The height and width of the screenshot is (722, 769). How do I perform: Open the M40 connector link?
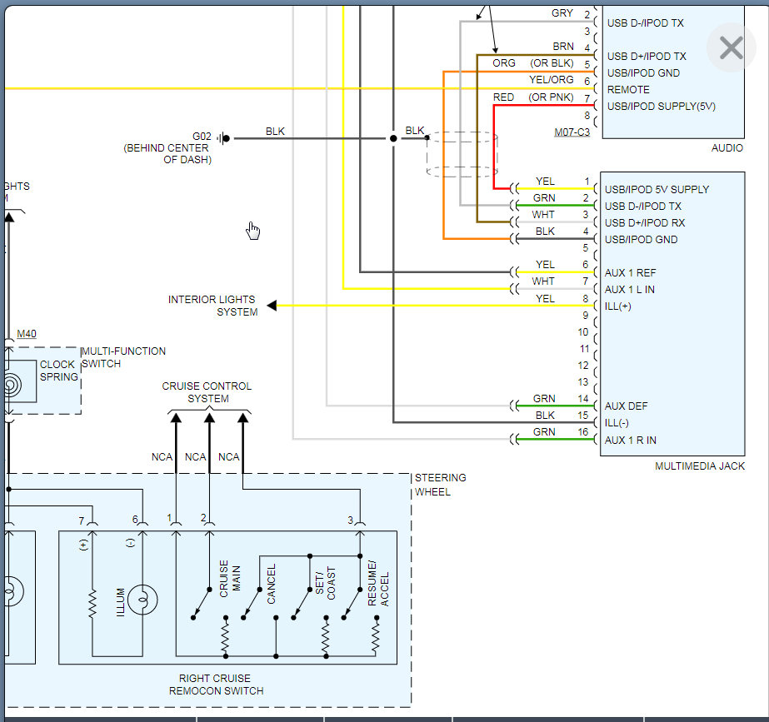point(27,334)
